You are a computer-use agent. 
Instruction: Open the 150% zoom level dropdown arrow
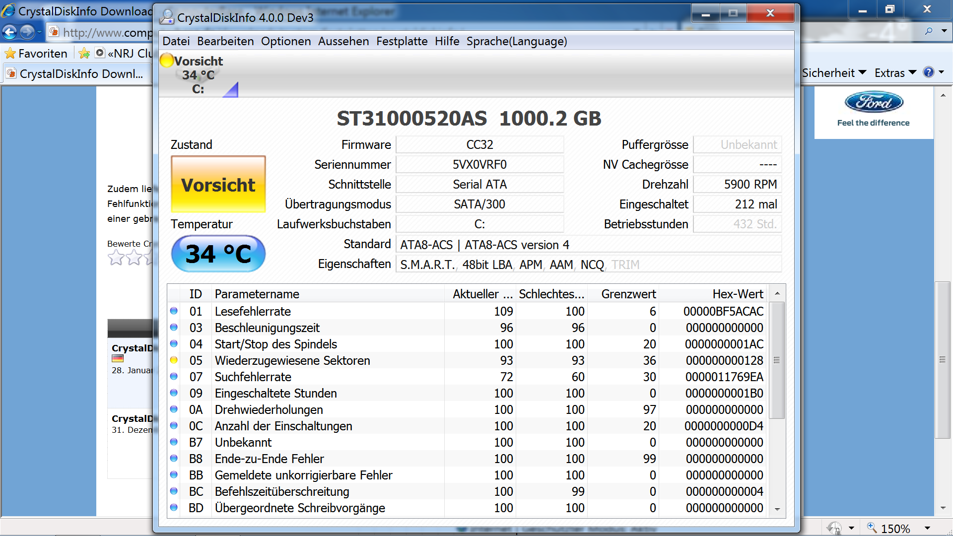point(927,528)
